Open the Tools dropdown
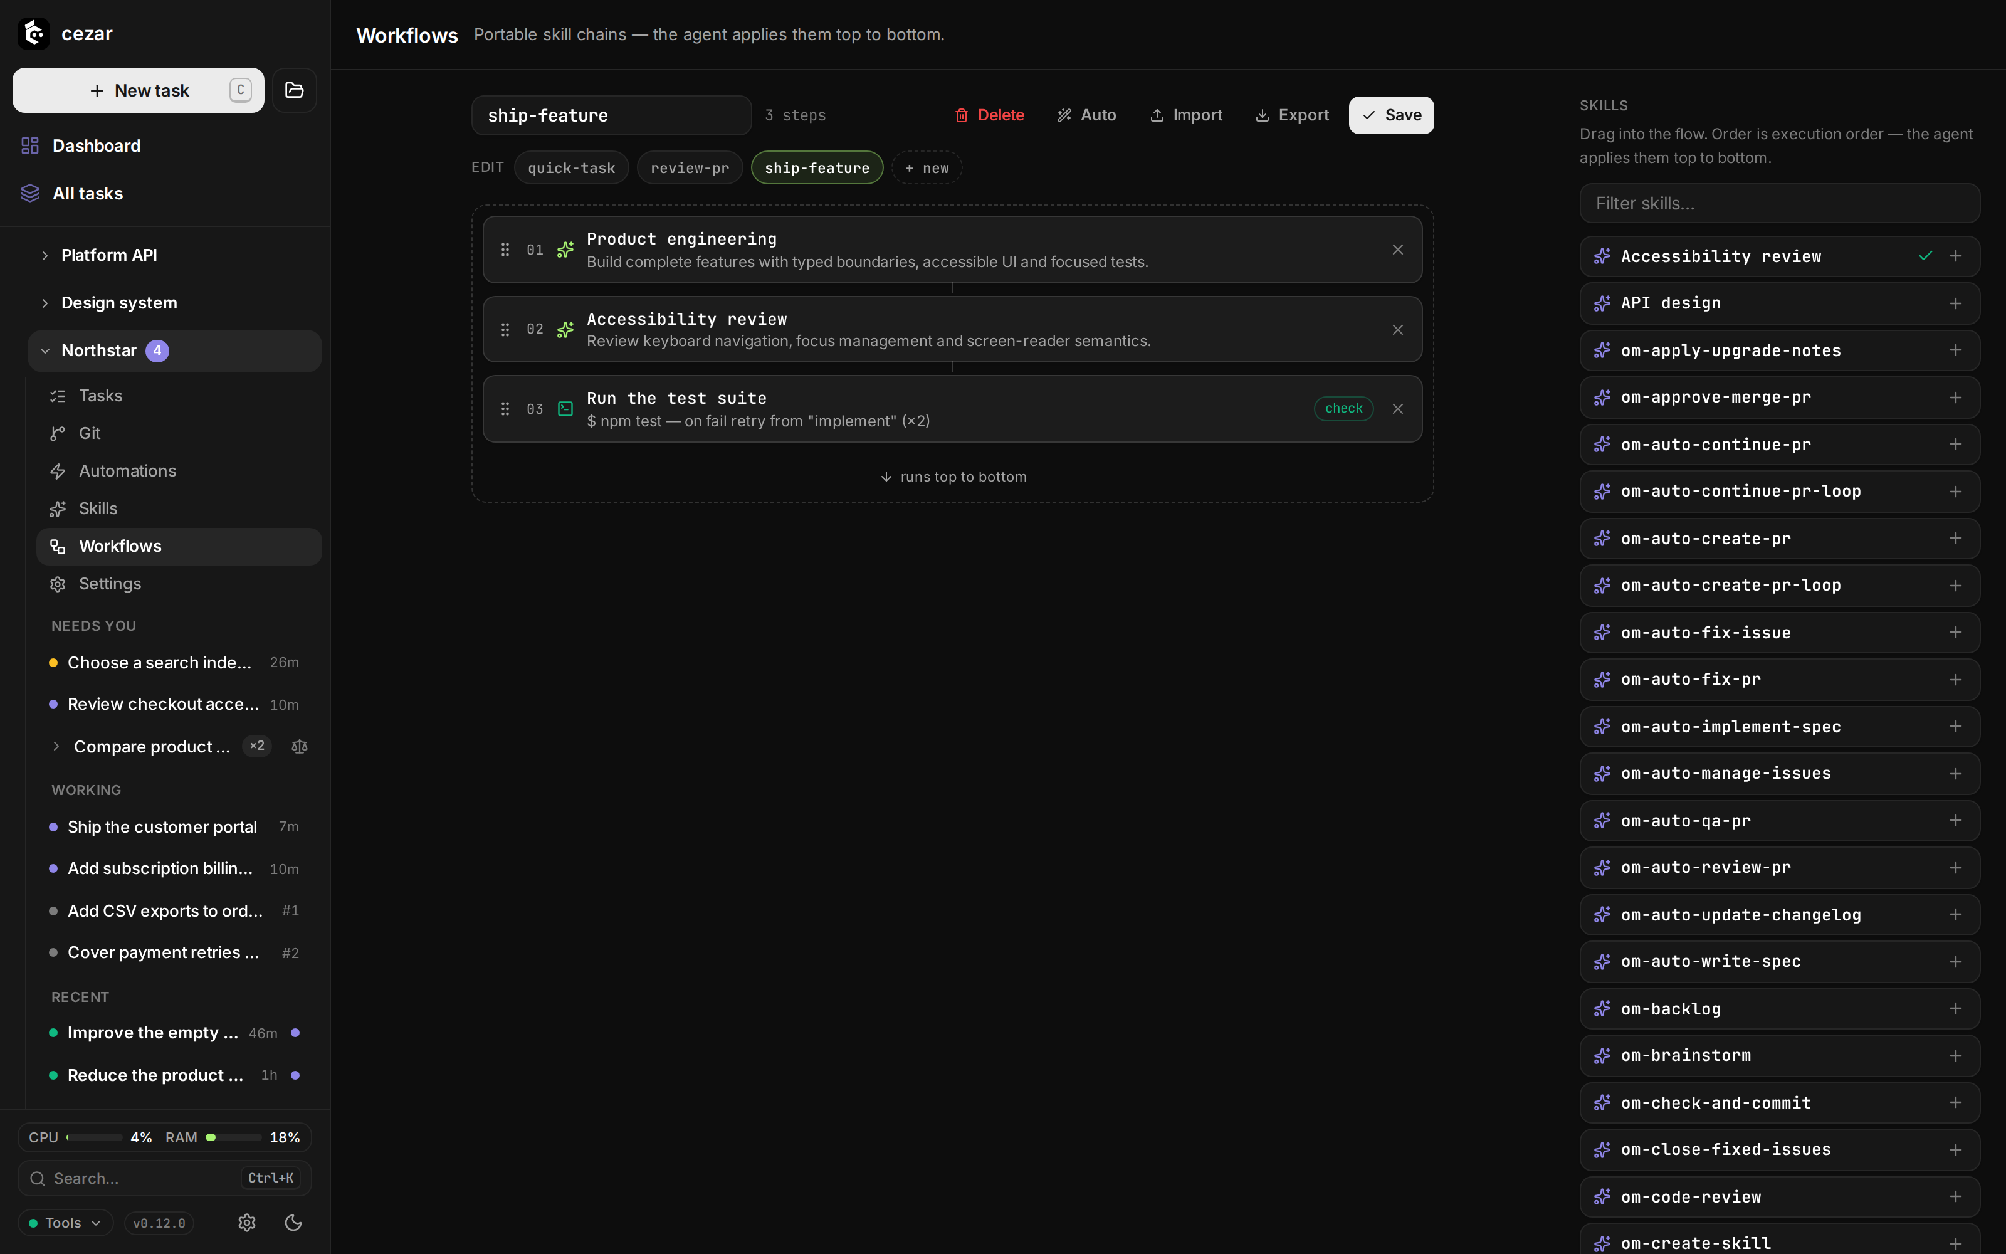Screen dimensions: 2006x1254 (65, 1223)
